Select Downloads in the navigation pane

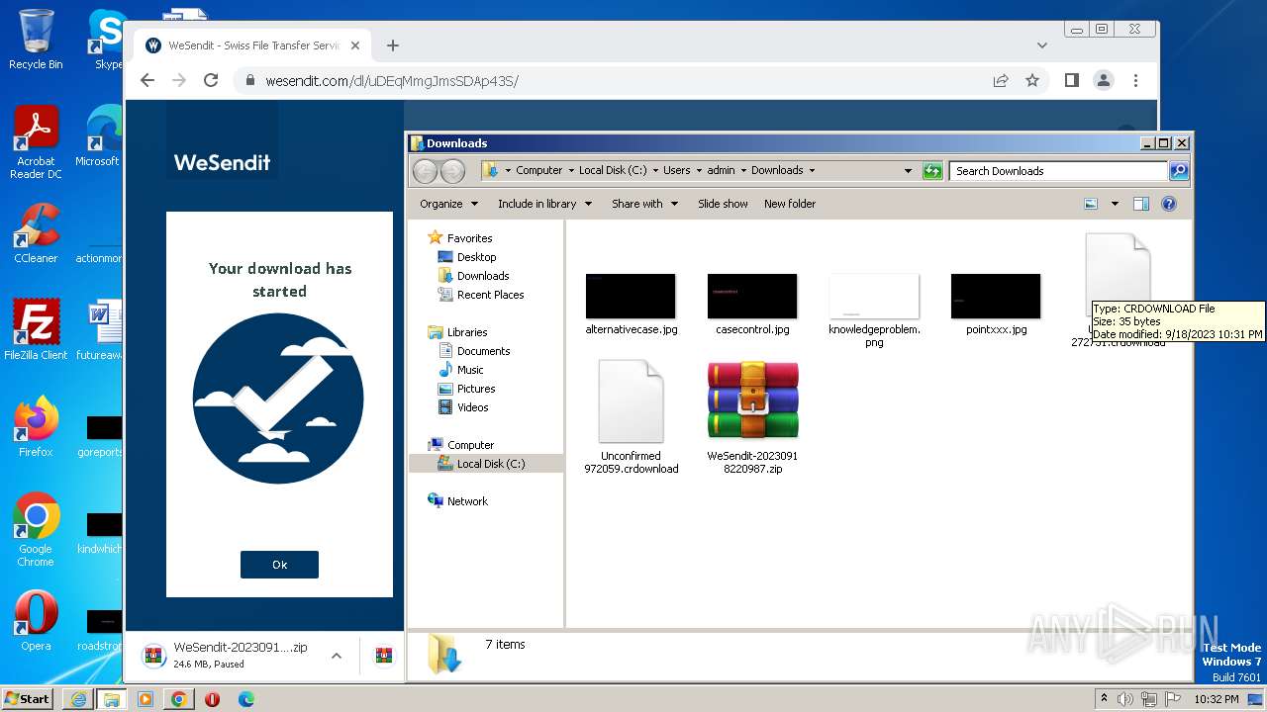click(482, 276)
